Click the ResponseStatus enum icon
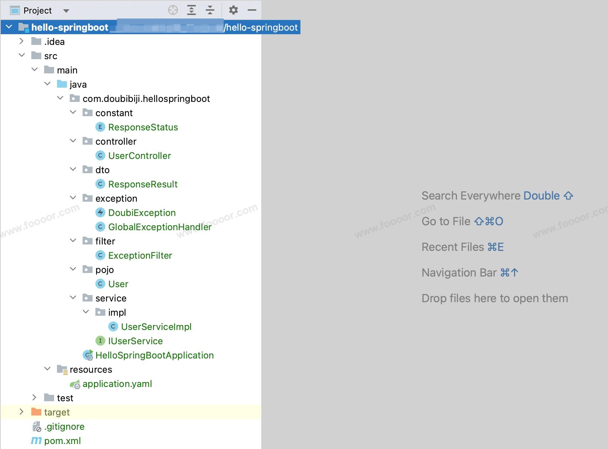The width and height of the screenshot is (608, 449). point(100,127)
